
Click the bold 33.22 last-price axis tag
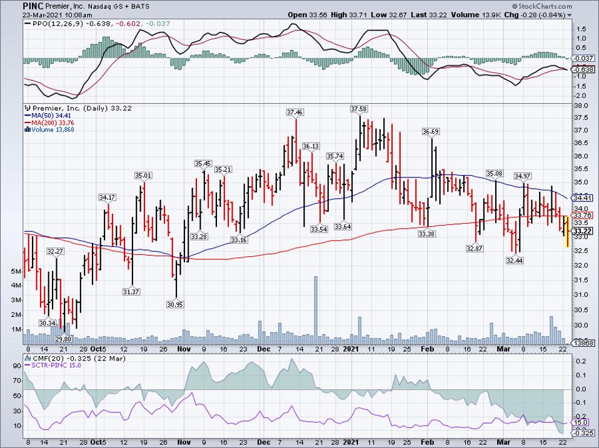pos(583,231)
